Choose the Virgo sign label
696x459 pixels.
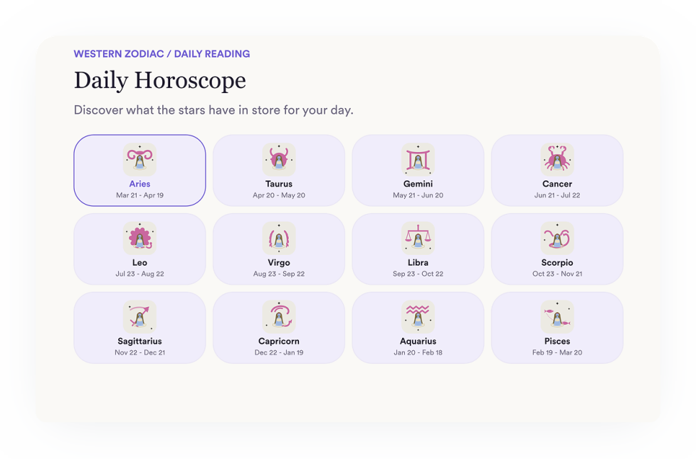[x=279, y=263]
